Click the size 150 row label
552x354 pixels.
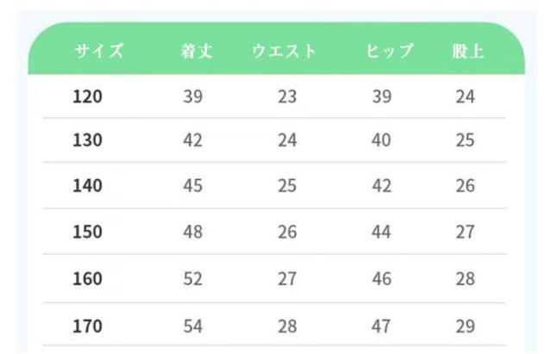click(x=88, y=232)
